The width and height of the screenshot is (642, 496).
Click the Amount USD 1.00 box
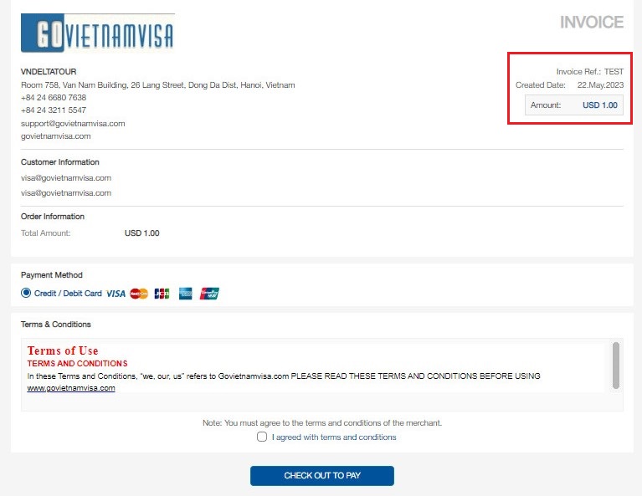coord(574,105)
